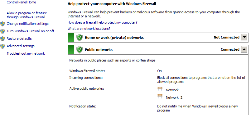The image size is (251, 118).
Task: Open What are network locations help link
Action: (x=89, y=29)
